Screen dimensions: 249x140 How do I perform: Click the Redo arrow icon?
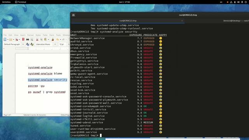coord(63,39)
